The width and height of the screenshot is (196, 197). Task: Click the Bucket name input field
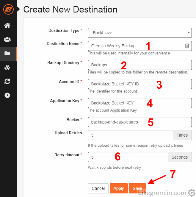point(140,122)
